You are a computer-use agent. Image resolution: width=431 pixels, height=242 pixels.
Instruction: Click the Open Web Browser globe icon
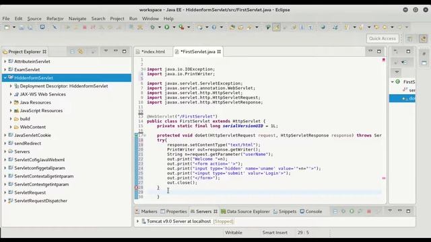pyautogui.click(x=323, y=27)
